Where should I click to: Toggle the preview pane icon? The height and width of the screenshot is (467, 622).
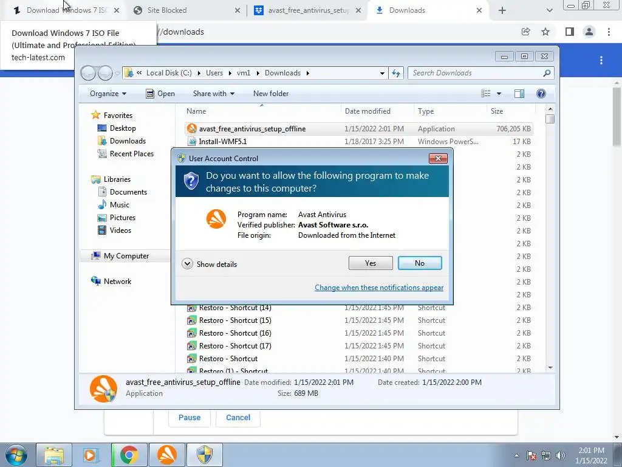click(519, 93)
